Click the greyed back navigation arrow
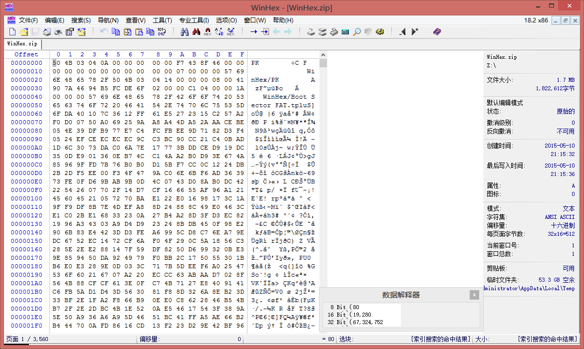 pos(277,32)
